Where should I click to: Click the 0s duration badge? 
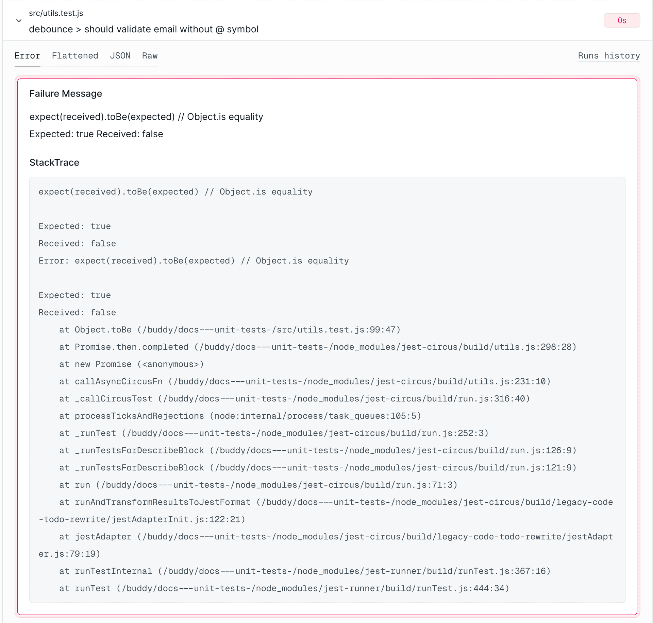tap(622, 20)
